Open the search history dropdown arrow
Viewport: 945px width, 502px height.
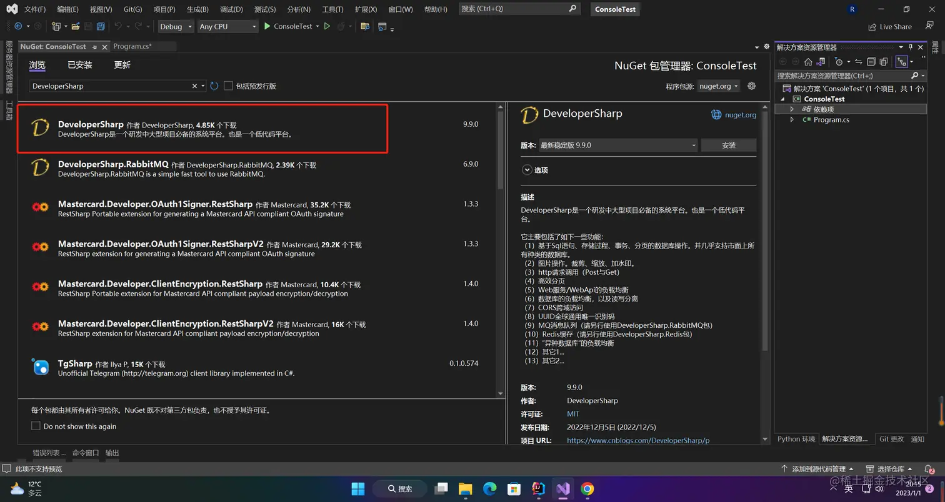click(x=203, y=86)
